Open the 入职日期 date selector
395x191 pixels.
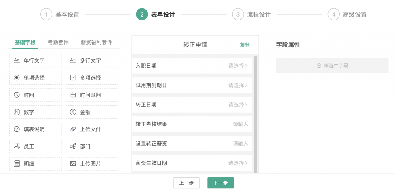point(192,66)
